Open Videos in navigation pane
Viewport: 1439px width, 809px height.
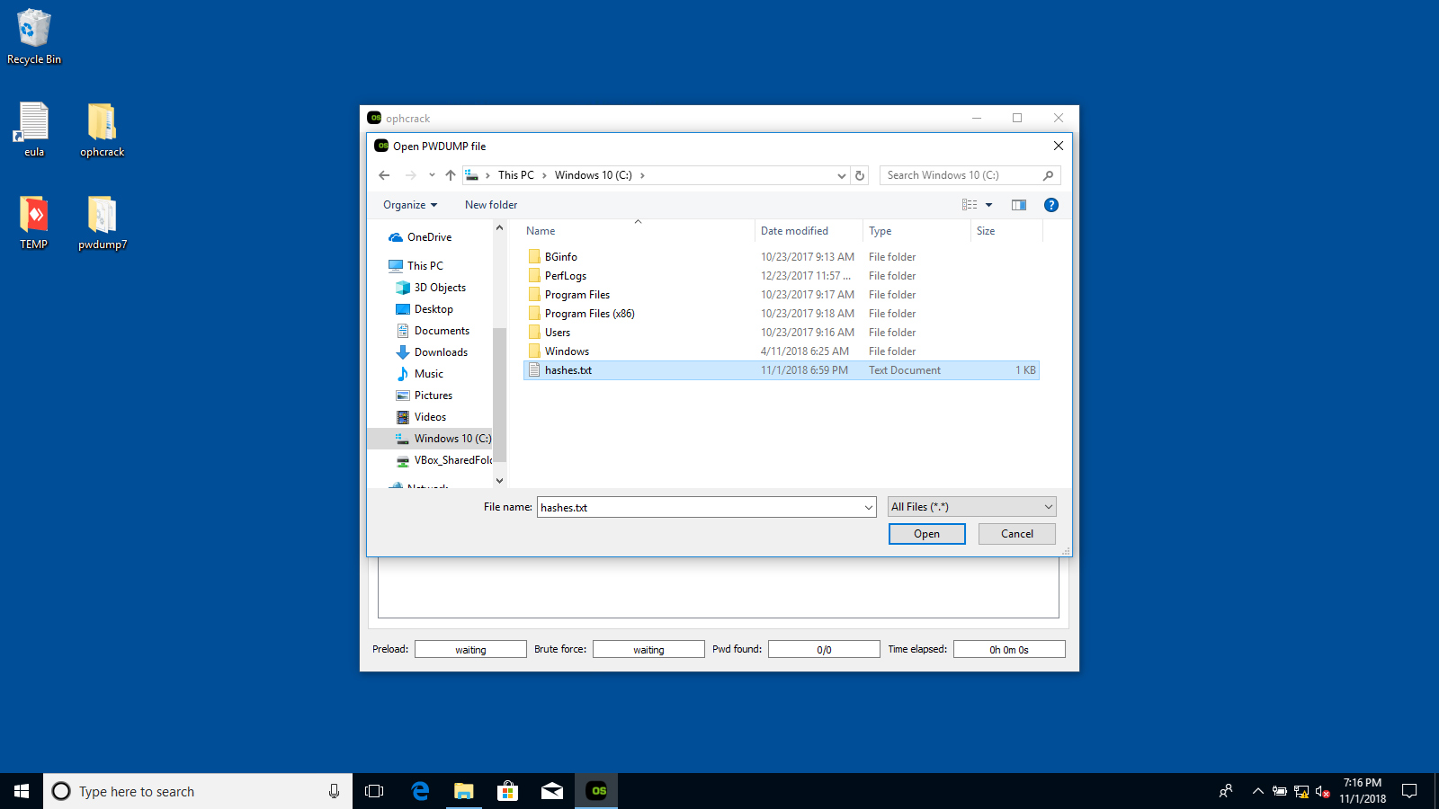[421, 417]
